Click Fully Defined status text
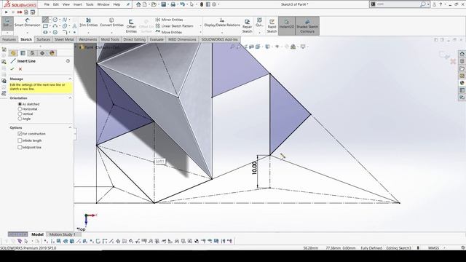 (371, 247)
